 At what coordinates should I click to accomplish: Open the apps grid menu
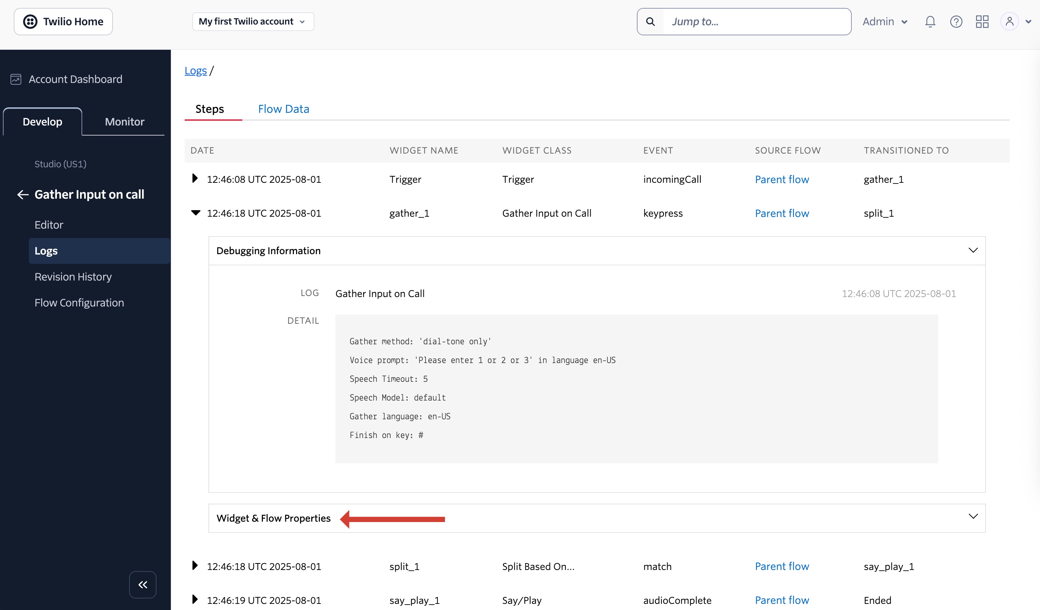point(982,22)
